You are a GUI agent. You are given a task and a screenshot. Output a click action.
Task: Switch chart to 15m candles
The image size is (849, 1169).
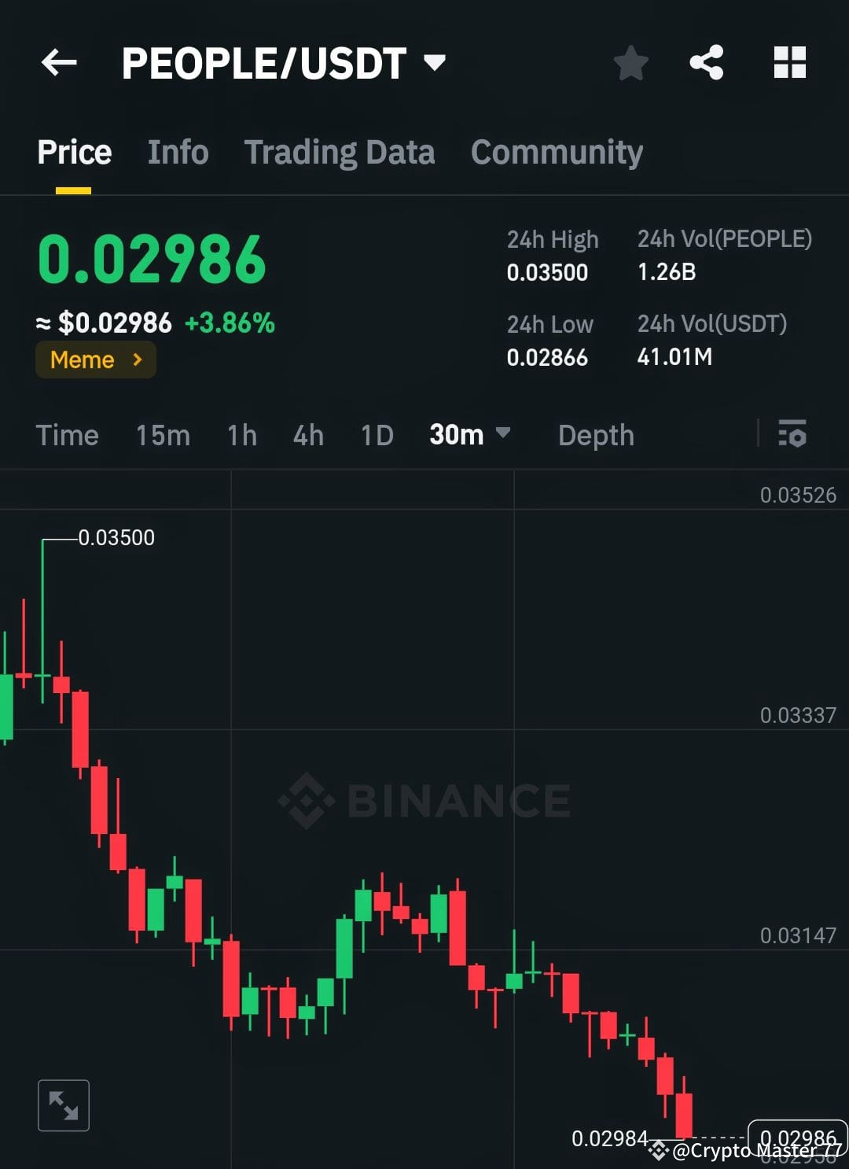(x=162, y=434)
